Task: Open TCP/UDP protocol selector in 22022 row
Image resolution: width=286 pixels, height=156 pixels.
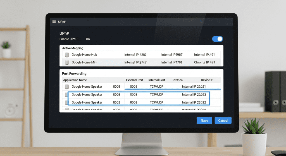Action: [x=156, y=102]
